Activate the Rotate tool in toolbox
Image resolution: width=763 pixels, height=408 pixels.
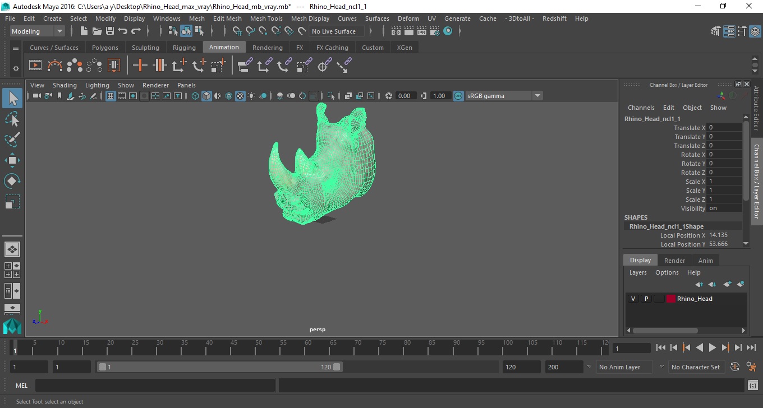point(12,181)
